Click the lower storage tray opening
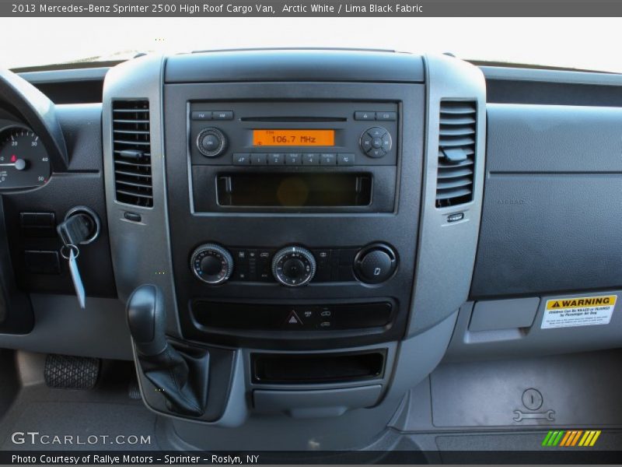The height and width of the screenshot is (467, 622). 318,367
